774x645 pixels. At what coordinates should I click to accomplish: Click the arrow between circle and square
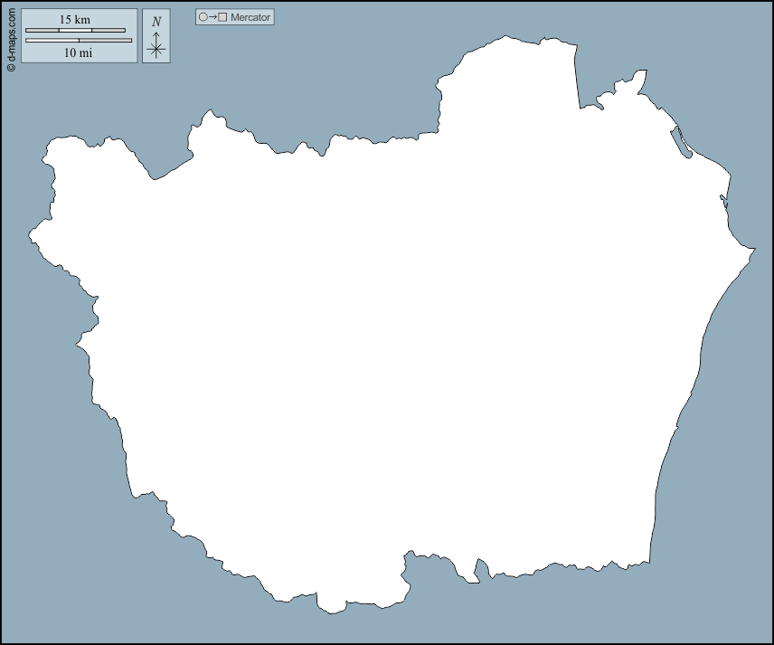(212, 17)
